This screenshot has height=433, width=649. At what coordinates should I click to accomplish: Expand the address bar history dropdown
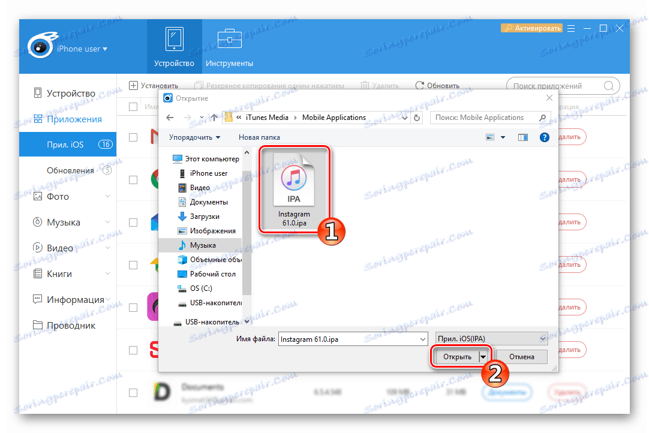pyautogui.click(x=404, y=118)
